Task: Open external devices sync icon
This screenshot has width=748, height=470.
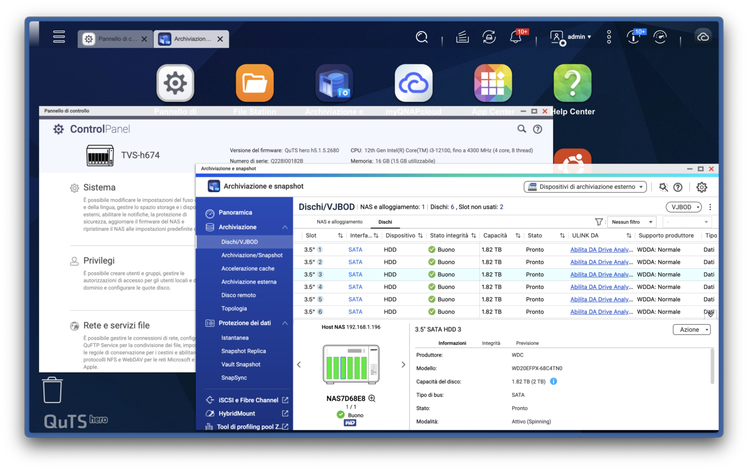Action: tap(489, 37)
